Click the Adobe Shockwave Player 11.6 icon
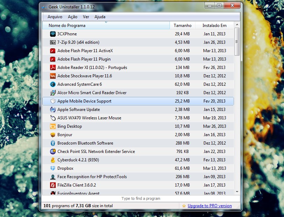Screen dimensions: 284x217 pos(53,76)
